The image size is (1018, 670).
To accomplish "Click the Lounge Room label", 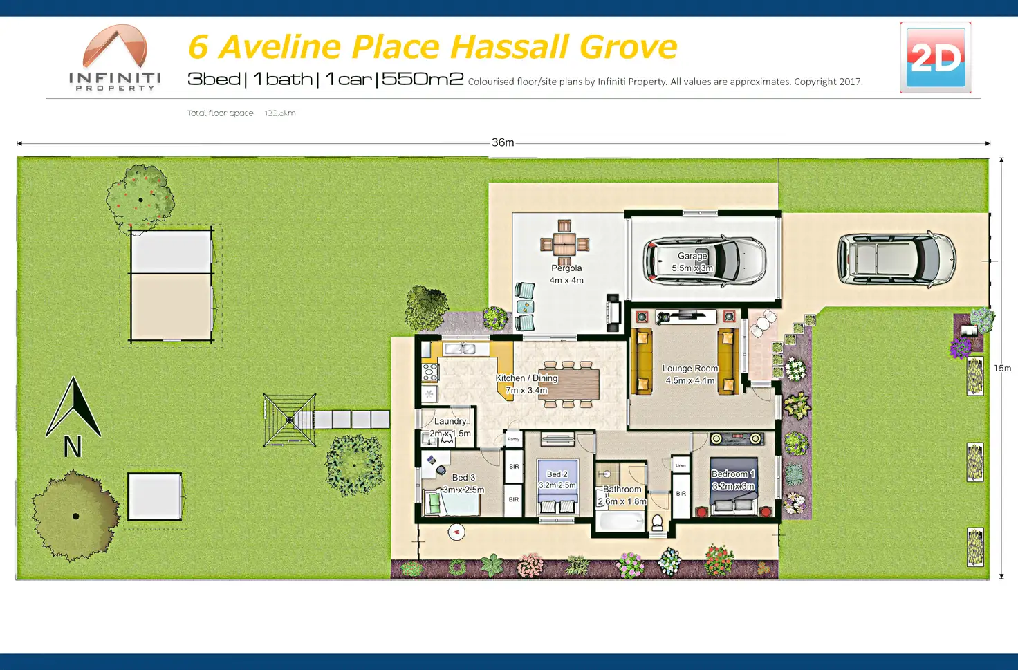I will (x=690, y=369).
